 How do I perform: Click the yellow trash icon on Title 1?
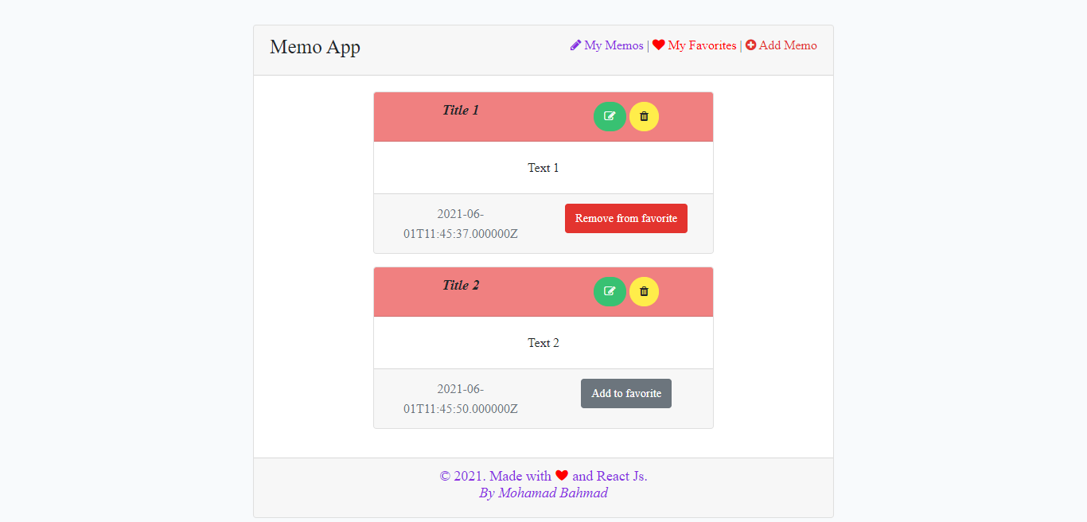coord(644,116)
